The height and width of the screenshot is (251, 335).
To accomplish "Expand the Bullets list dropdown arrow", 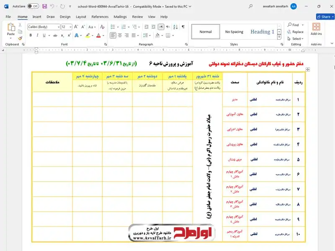I will point(118,27).
